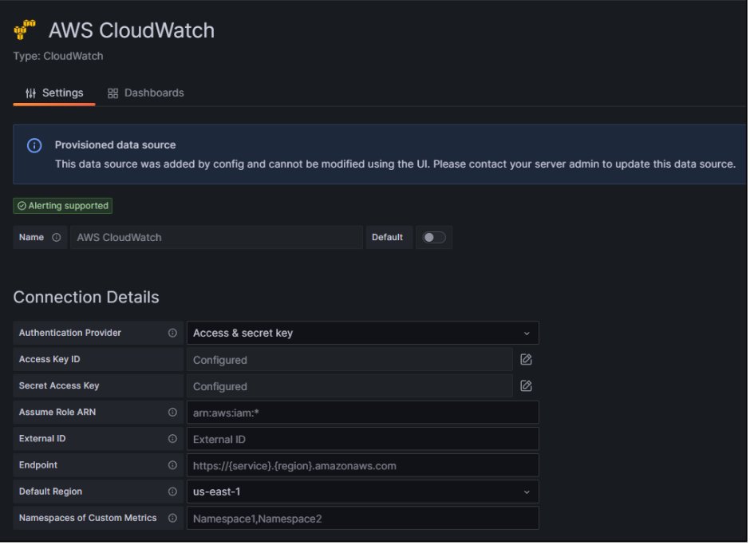The width and height of the screenshot is (750, 545).
Task: Click the Secret Access Key Configured field
Action: 350,387
